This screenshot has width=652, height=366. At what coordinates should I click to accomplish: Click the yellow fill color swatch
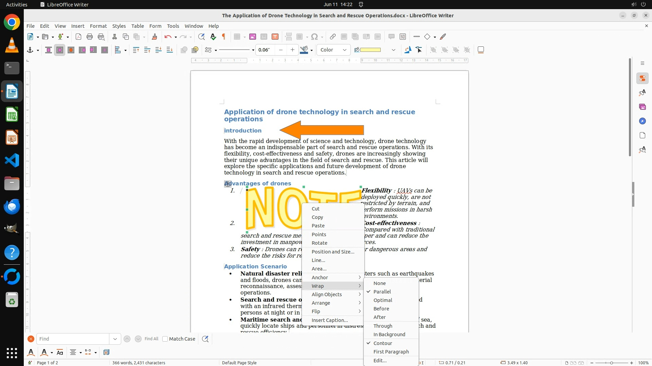coord(370,50)
